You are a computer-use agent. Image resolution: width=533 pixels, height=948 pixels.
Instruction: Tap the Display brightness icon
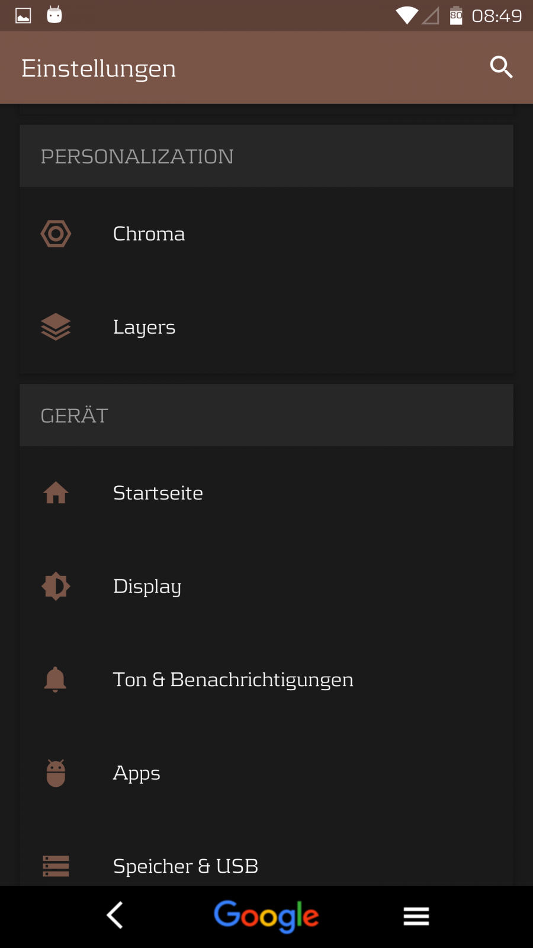point(56,587)
